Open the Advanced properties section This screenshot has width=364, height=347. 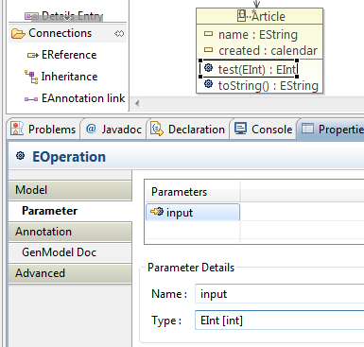click(70, 273)
